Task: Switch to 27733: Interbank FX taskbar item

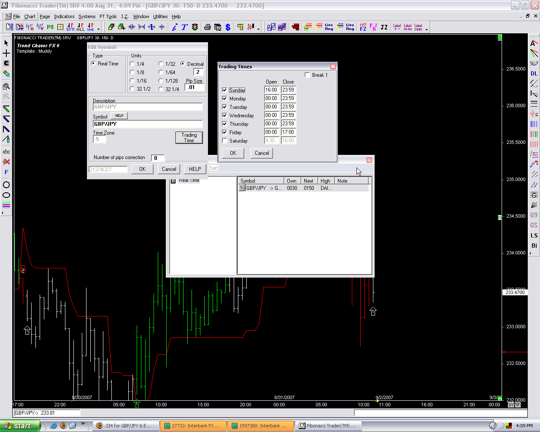Action: coord(193,426)
